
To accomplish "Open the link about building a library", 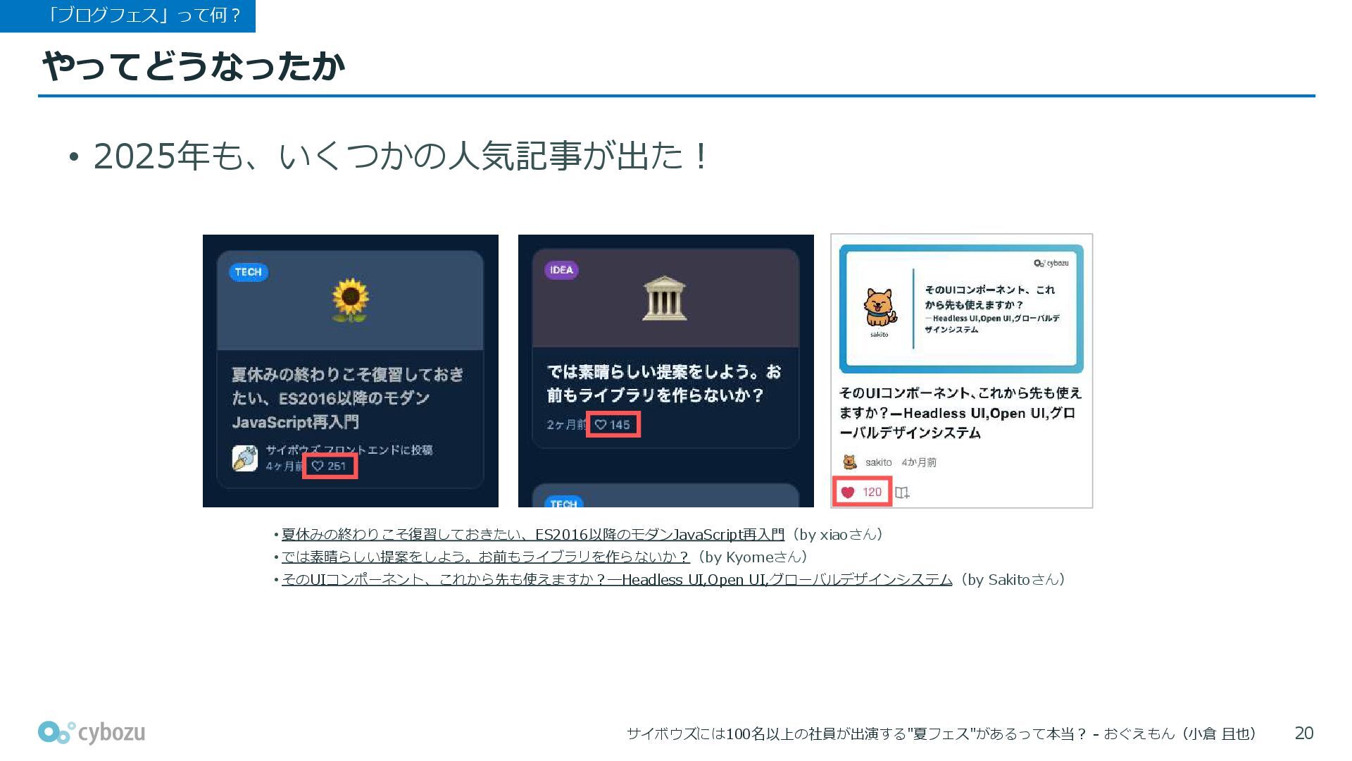I will pyautogui.click(x=485, y=557).
